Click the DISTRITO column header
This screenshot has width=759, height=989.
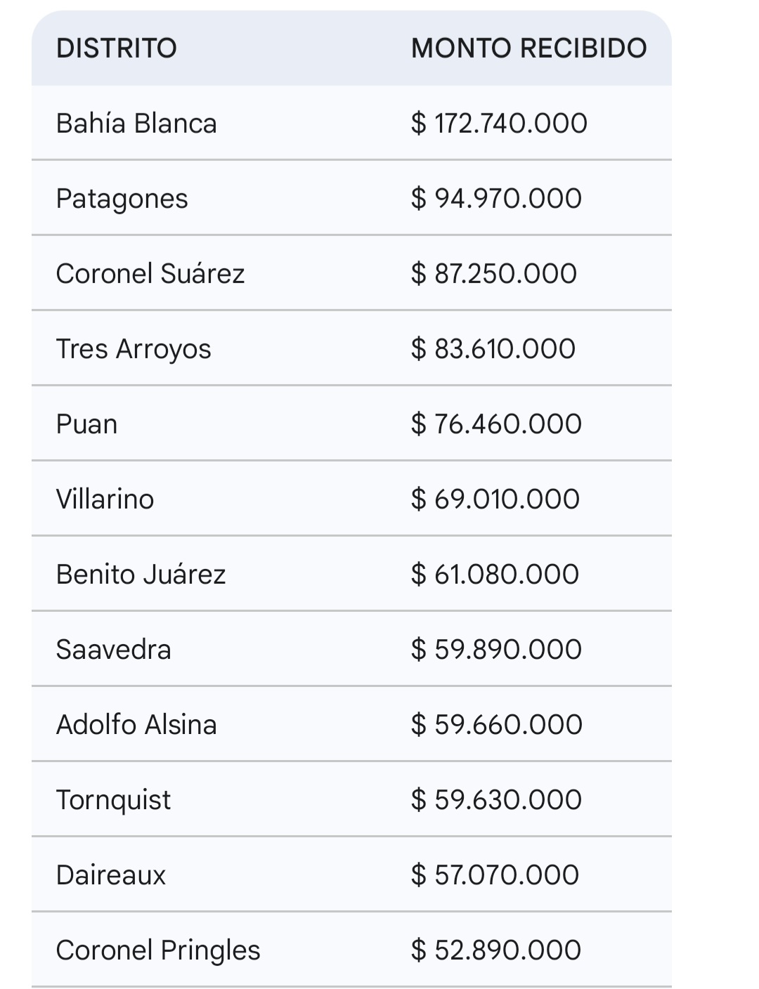[117, 48]
